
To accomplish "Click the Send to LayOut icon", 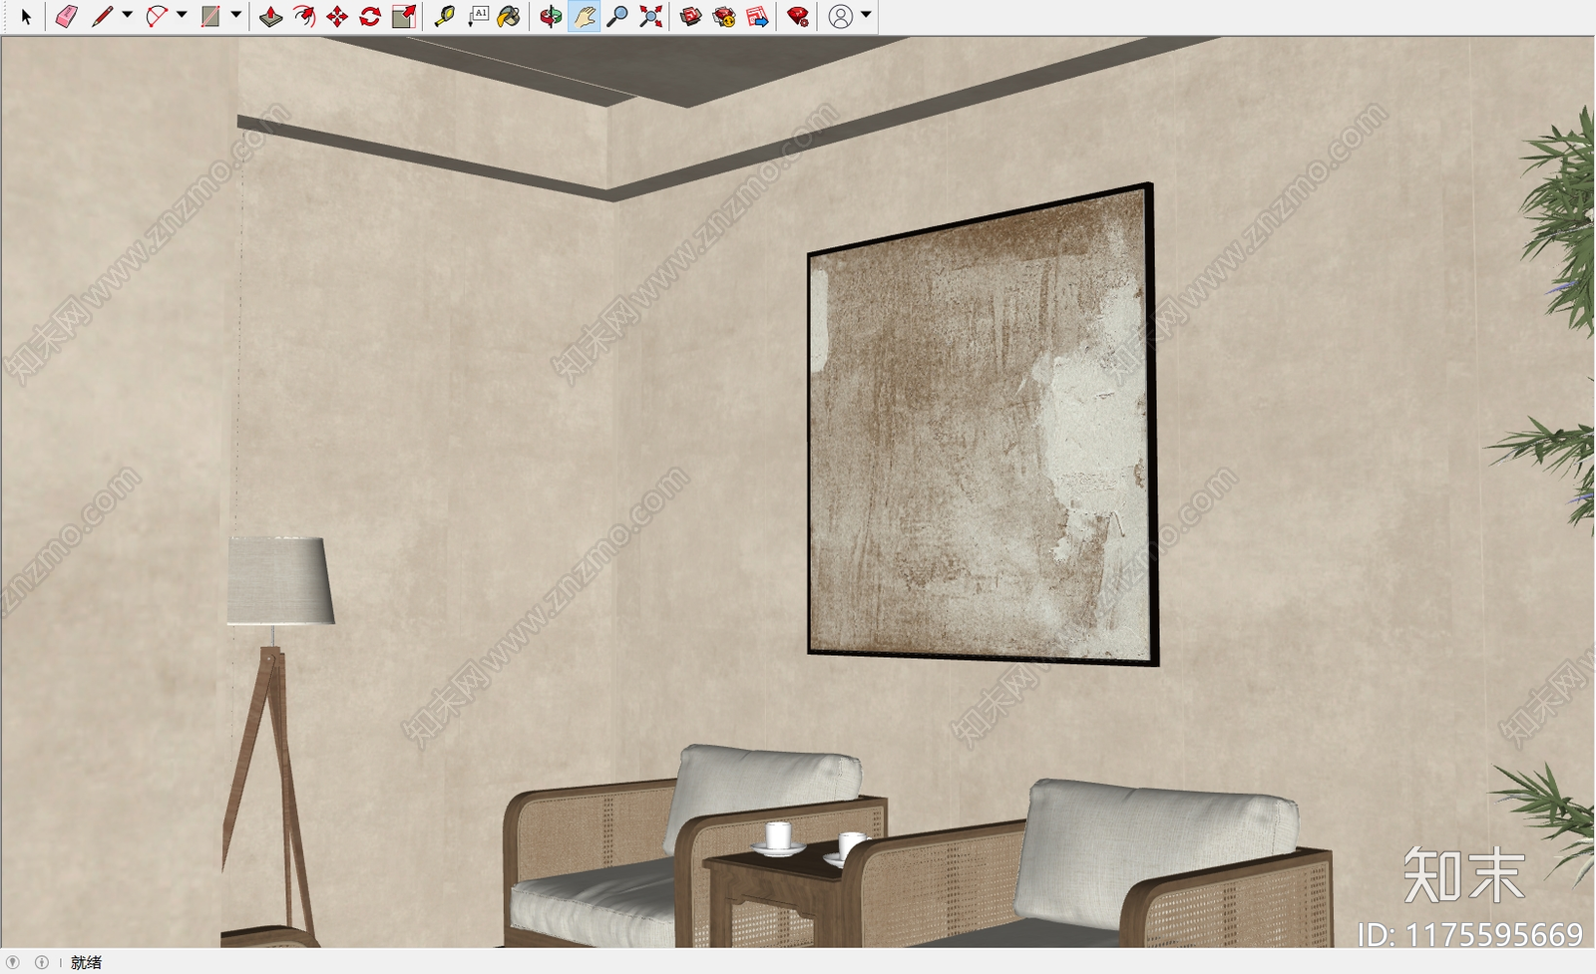I will (758, 16).
